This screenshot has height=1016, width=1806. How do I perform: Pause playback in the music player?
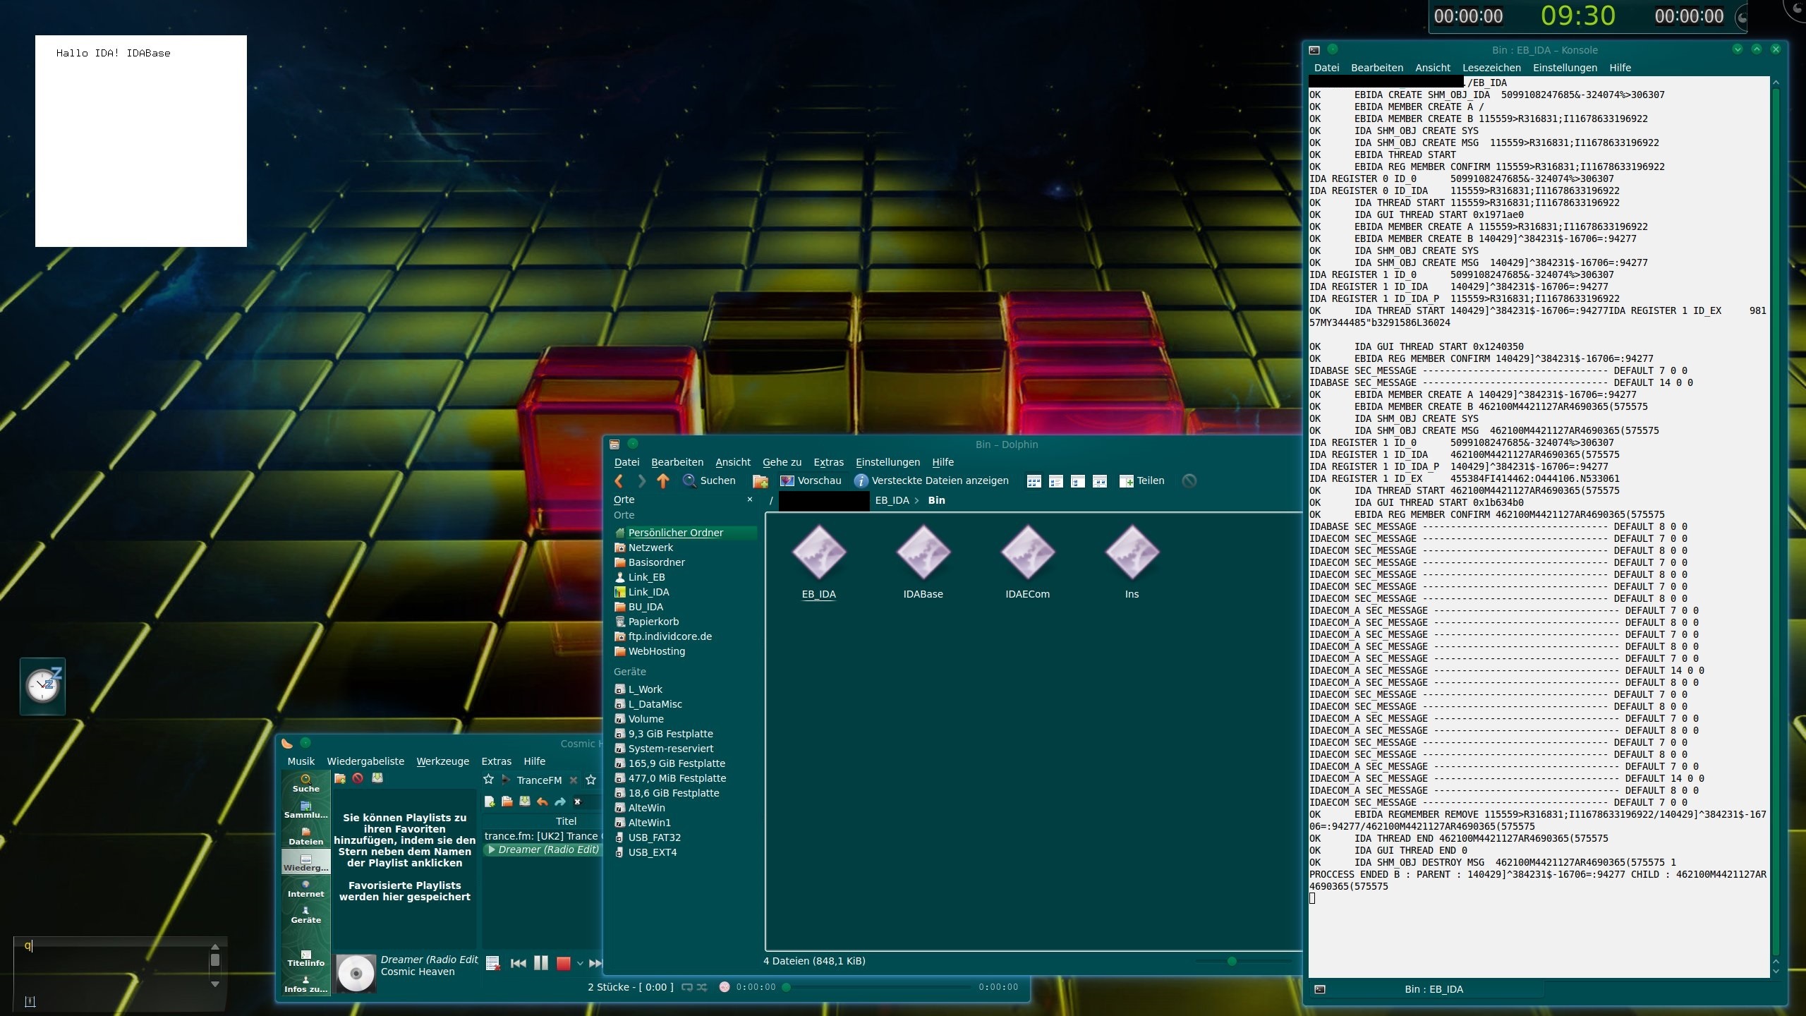pos(540,963)
